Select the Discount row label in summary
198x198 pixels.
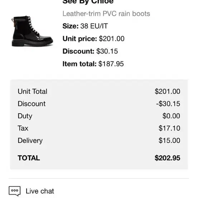point(32,104)
